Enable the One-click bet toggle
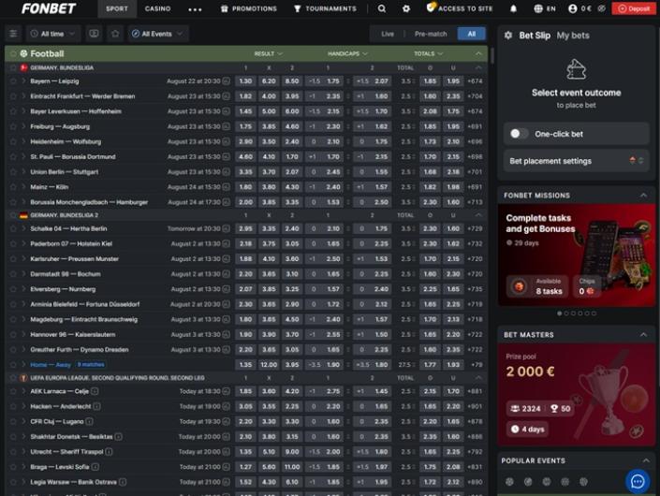This screenshot has height=496, width=660. click(519, 134)
